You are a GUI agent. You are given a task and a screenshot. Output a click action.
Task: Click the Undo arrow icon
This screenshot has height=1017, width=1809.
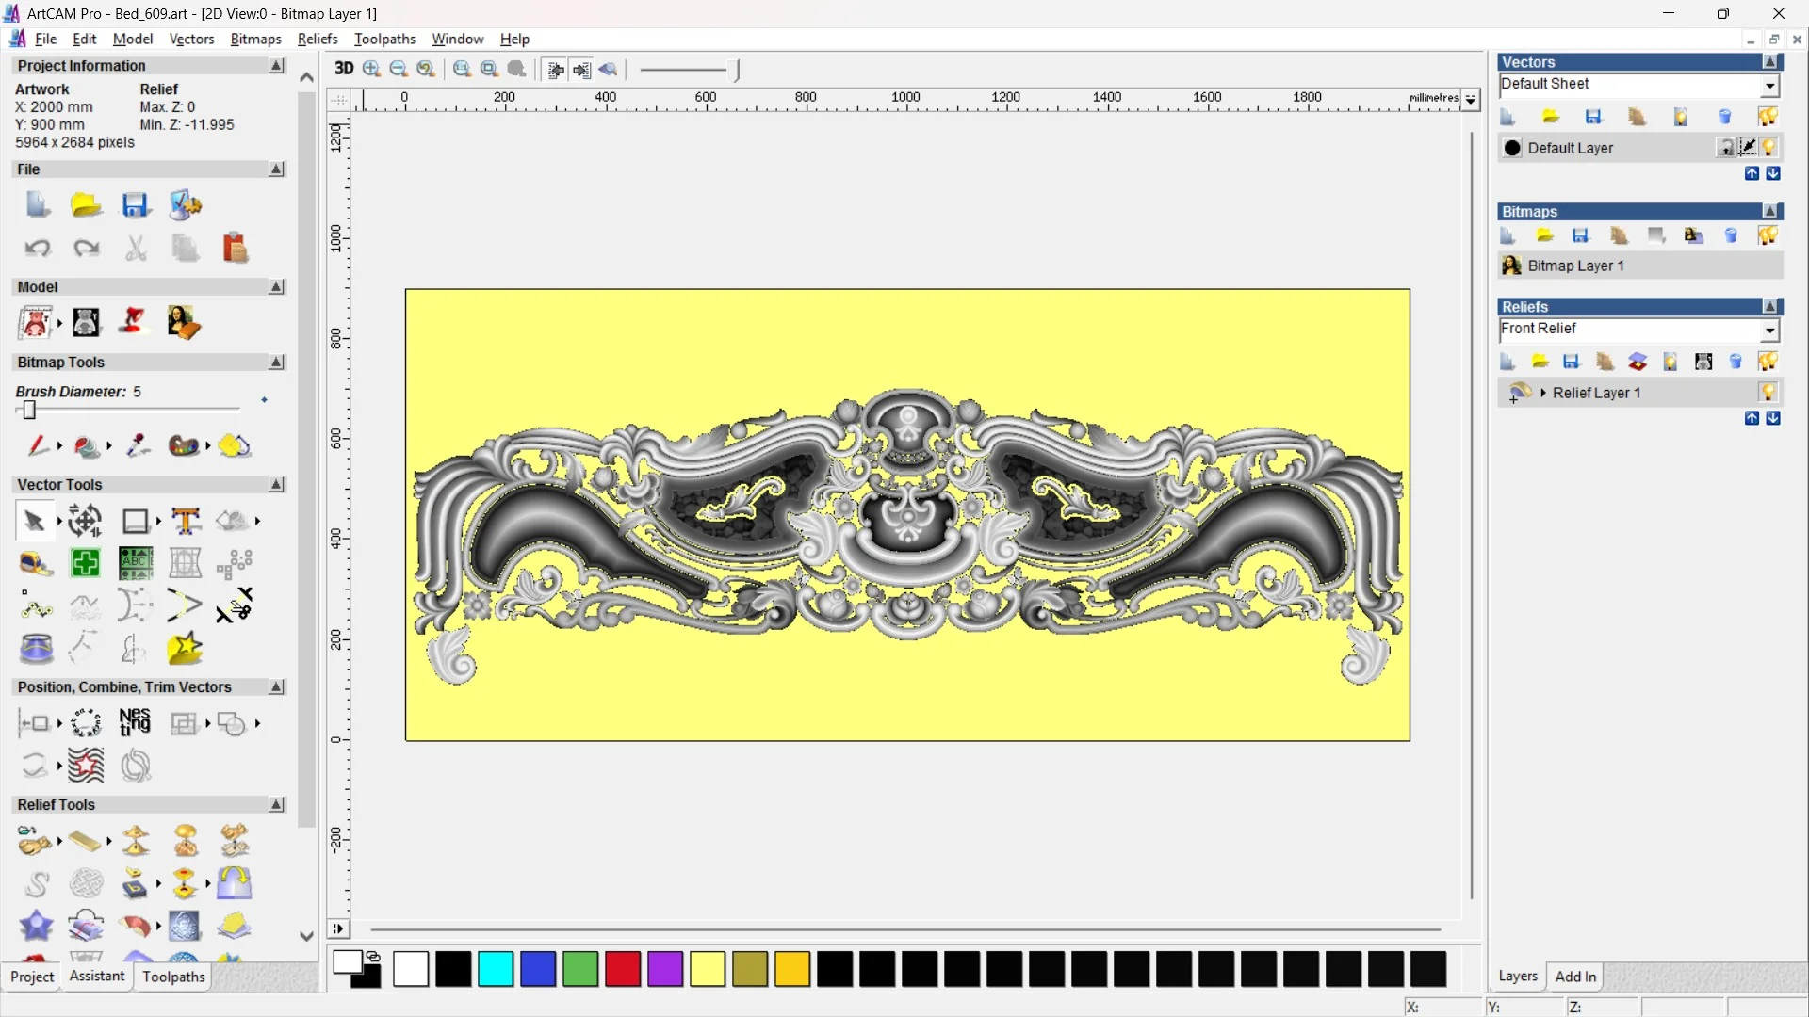(38, 248)
